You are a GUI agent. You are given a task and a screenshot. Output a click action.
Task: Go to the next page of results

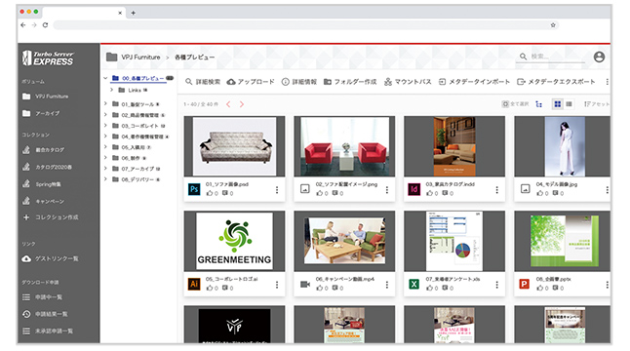(x=242, y=104)
